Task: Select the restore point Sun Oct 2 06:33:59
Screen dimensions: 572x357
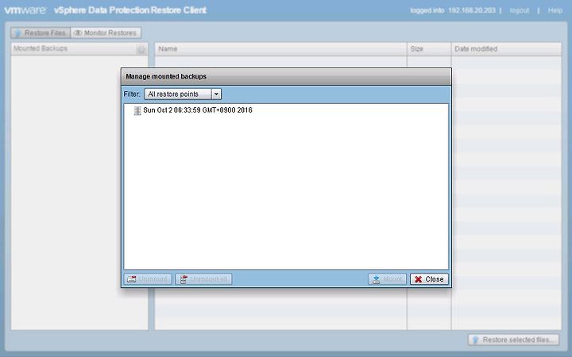Action: pyautogui.click(x=197, y=110)
